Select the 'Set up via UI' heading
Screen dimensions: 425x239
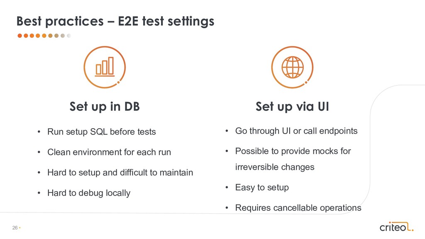[292, 107]
